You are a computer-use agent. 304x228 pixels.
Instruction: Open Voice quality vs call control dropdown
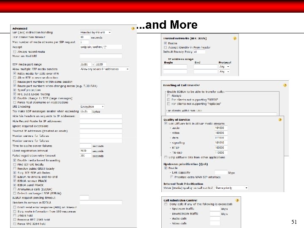click(231, 187)
